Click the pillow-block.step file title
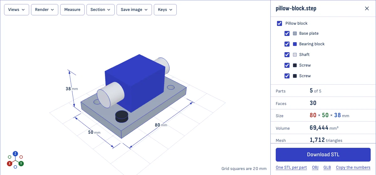 (x=296, y=8)
